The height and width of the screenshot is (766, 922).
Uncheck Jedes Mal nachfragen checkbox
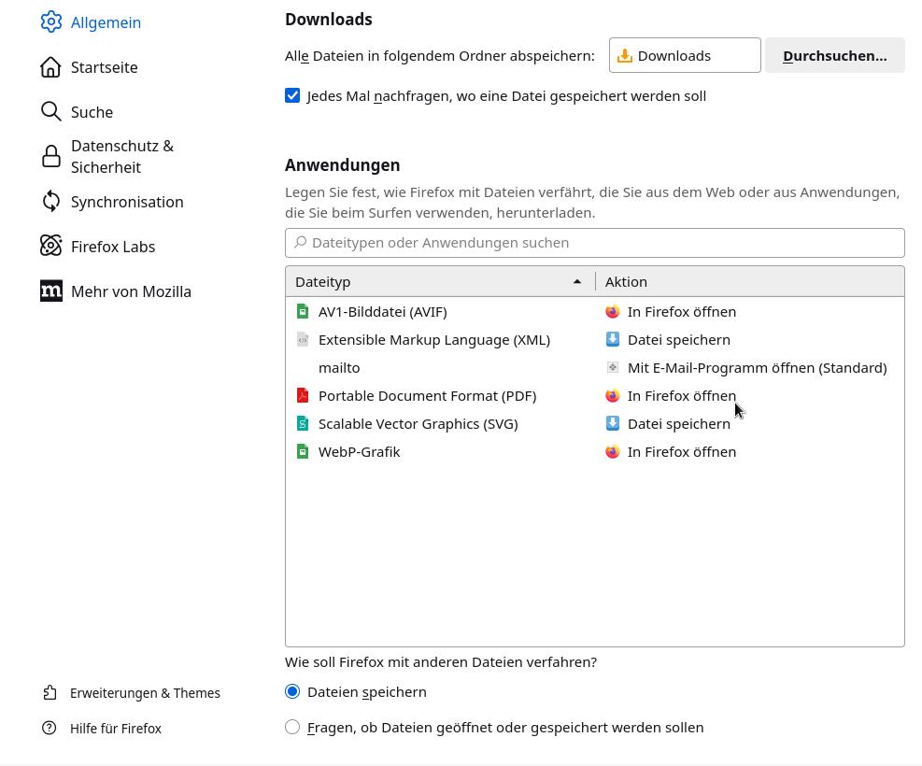(292, 95)
